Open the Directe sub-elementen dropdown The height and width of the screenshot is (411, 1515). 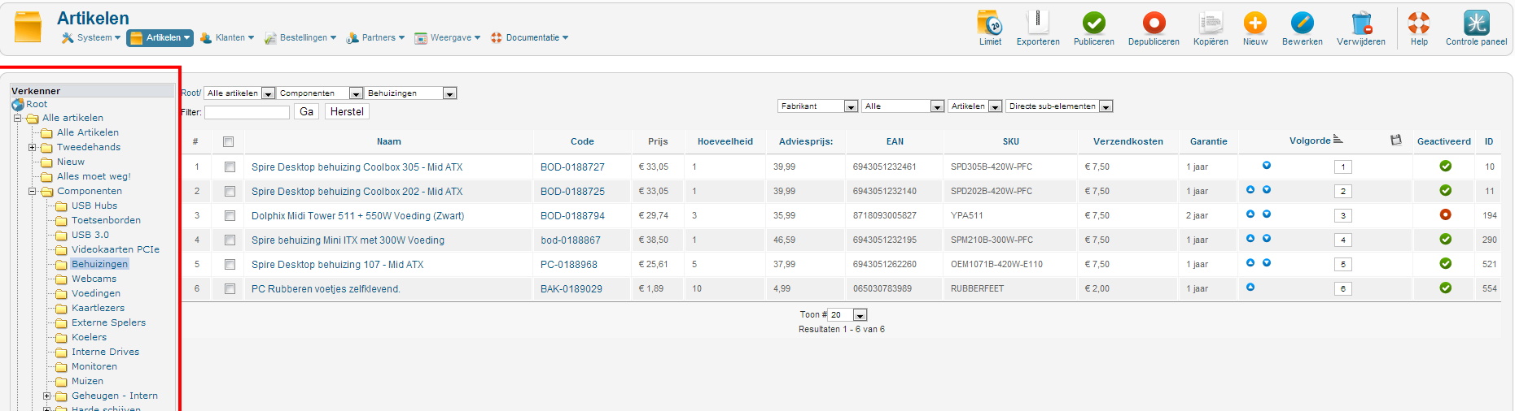point(1059,106)
